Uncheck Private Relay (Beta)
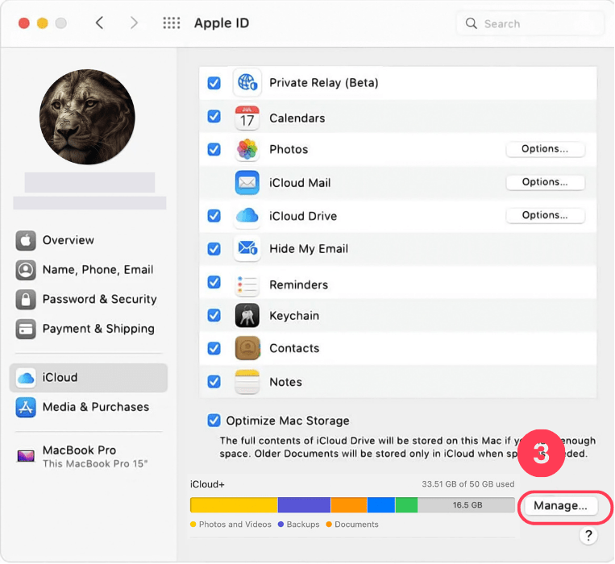Viewport: 615px width, 564px height. [x=214, y=83]
